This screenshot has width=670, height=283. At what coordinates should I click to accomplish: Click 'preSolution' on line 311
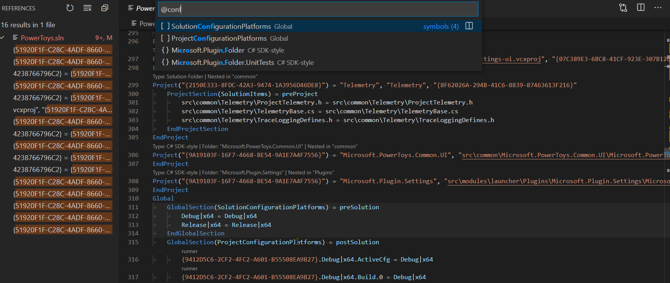359,207
